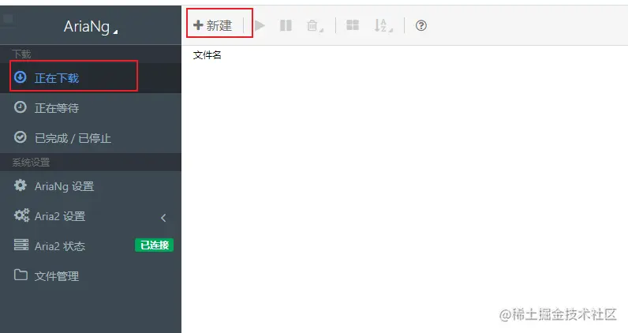Click the download arrow icon beside 正在下载
The height and width of the screenshot is (333, 628).
point(21,77)
